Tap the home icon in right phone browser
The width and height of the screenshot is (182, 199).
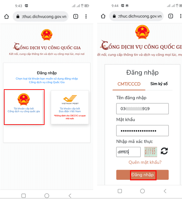pyautogui.click(x=103, y=16)
